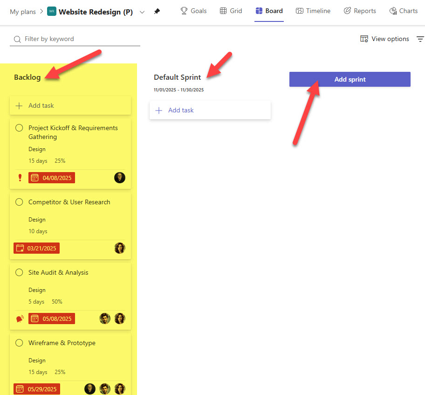Screen dimensions: 425x395
Task: Click 15 days on Project Kickoff card
Action: point(38,161)
